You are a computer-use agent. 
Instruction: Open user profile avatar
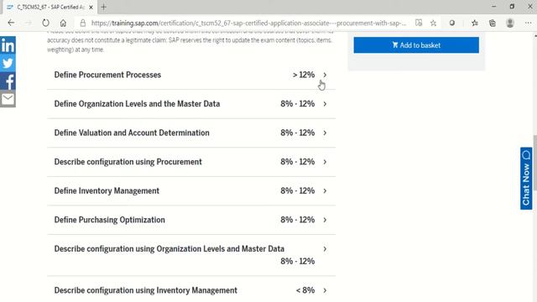coord(510,23)
